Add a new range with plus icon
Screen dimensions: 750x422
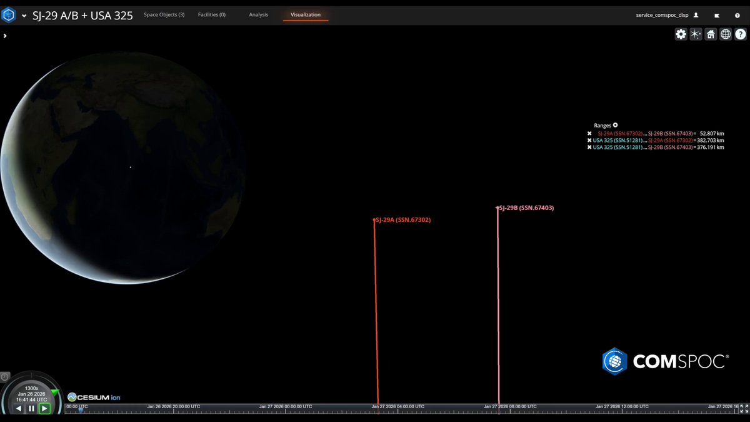pos(615,125)
